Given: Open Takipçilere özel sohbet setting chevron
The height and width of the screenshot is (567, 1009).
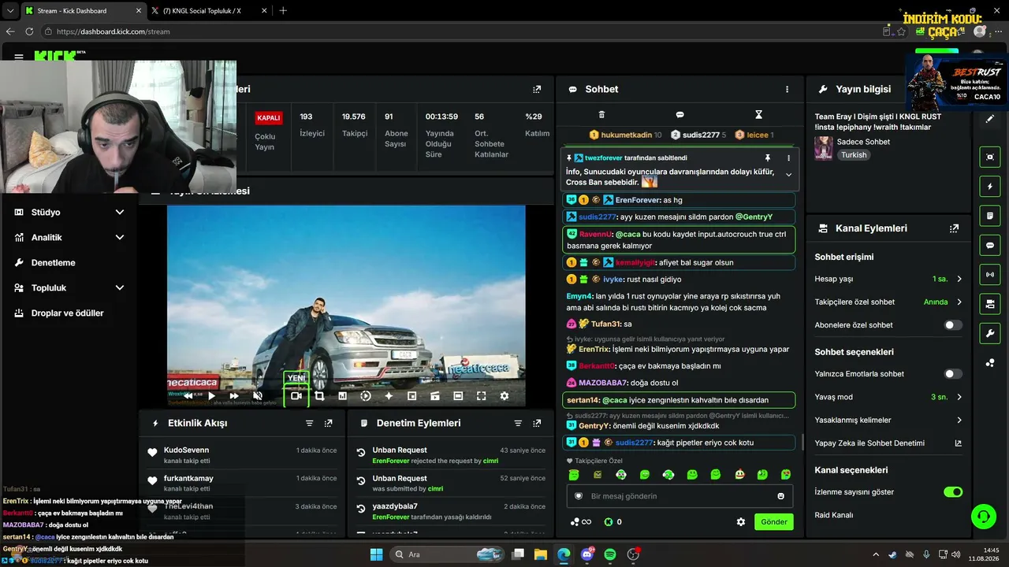Looking at the screenshot, I should pyautogui.click(x=959, y=302).
